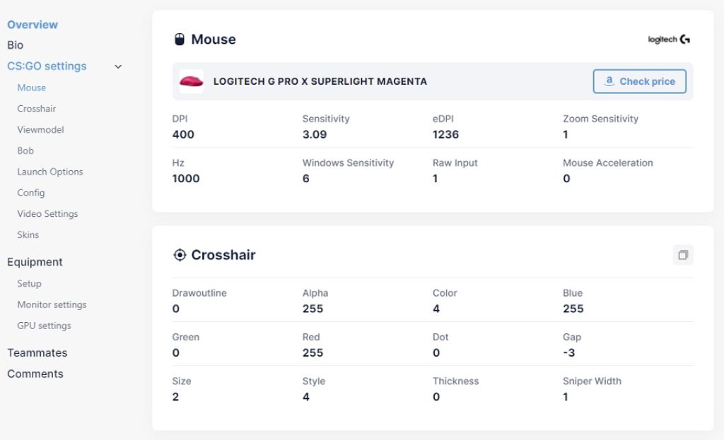The height and width of the screenshot is (440, 724).
Task: Open the Skins sidebar entry
Action: pyautogui.click(x=28, y=234)
